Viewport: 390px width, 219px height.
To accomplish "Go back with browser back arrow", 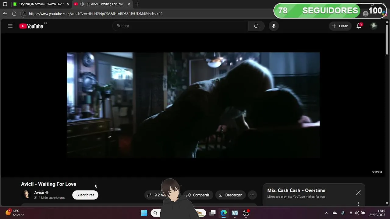I will pyautogui.click(x=5, y=14).
